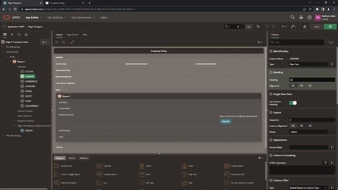
Task: Select left heading alignment
Action: pos(293,85)
